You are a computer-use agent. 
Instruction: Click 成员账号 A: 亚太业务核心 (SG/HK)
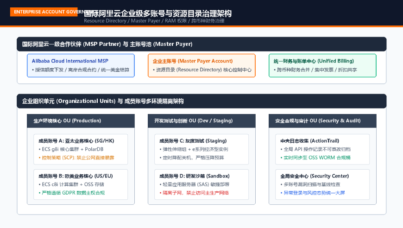pos(76,141)
